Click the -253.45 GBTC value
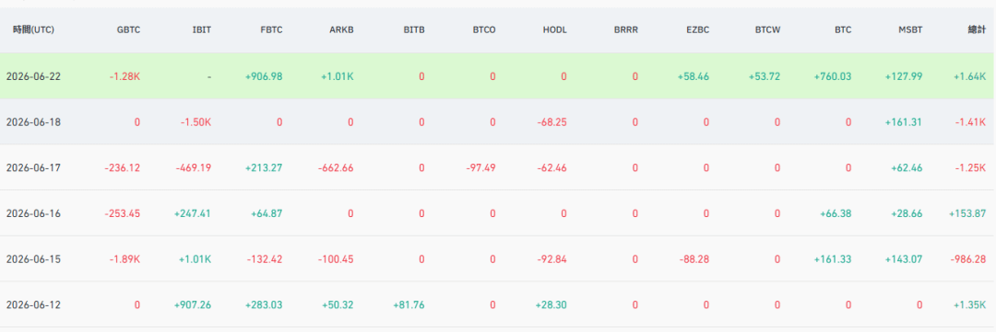 [x=123, y=213]
